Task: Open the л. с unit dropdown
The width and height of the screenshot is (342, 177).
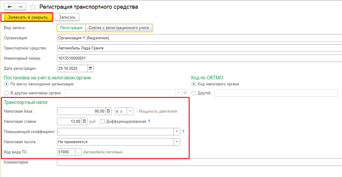Action: click(x=130, y=111)
